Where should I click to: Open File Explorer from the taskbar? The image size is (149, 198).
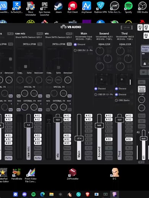52,194
